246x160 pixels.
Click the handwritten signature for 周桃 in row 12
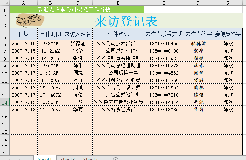pos(198,87)
